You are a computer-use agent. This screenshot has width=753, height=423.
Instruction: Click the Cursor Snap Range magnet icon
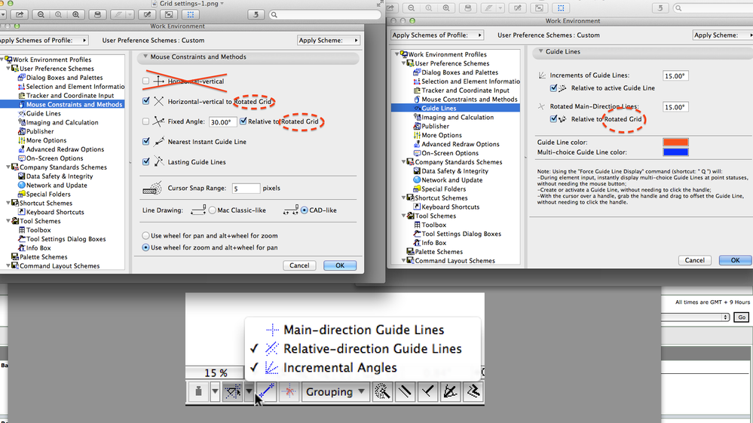tap(152, 189)
